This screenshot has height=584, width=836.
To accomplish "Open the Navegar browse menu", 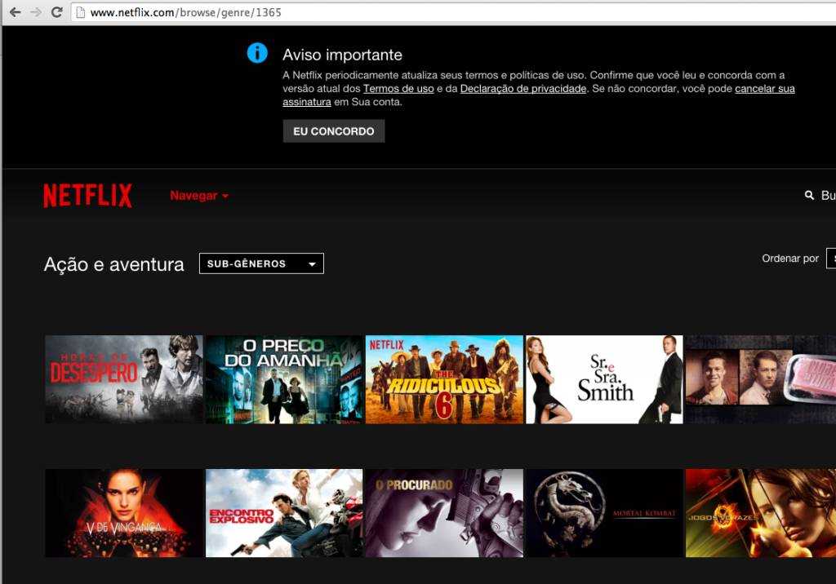I will (x=199, y=196).
